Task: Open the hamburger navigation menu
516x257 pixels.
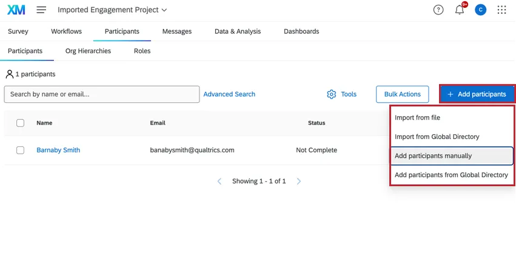Action: tap(41, 10)
